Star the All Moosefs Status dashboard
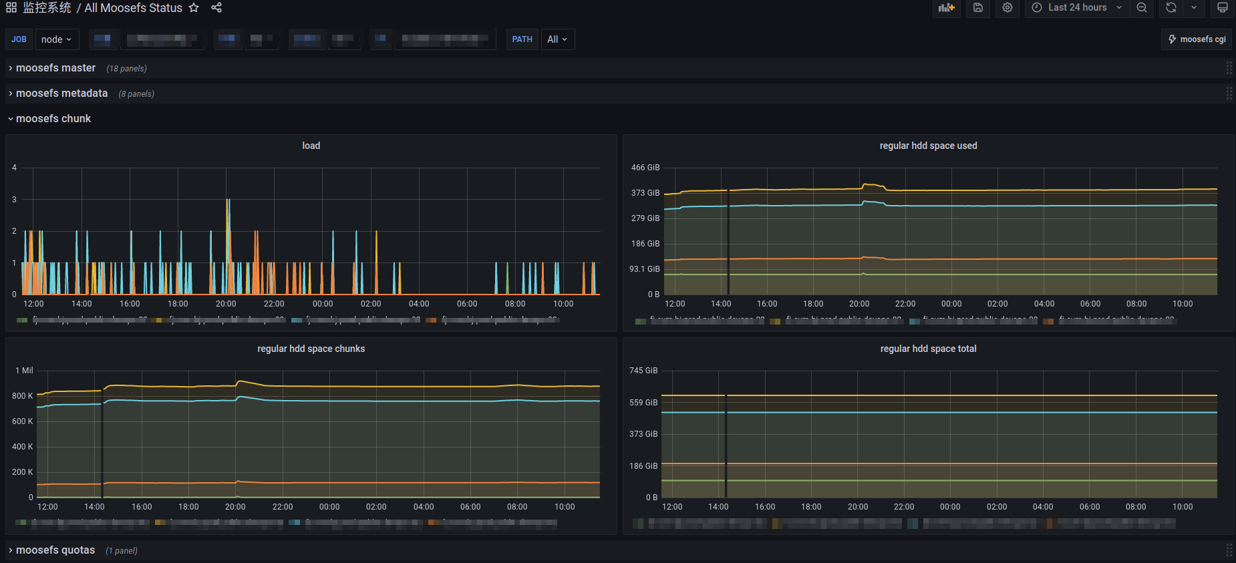 pyautogui.click(x=194, y=8)
